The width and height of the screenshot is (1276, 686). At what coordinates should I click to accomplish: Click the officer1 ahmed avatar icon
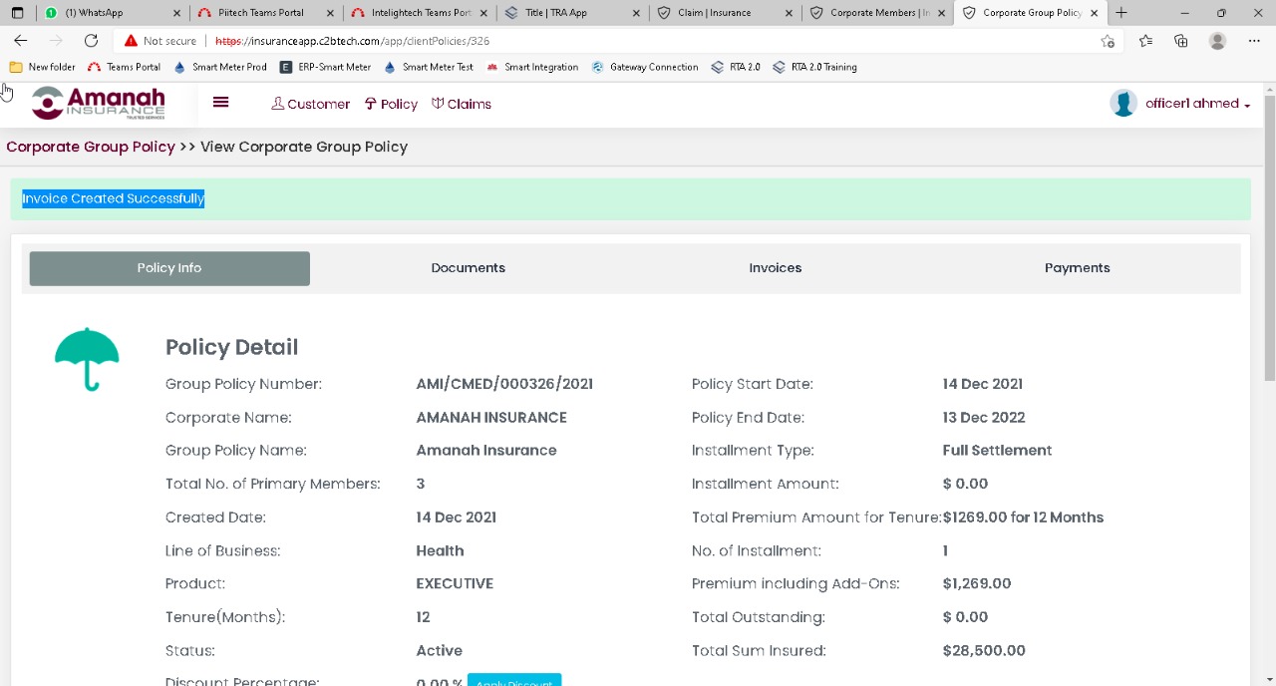[1123, 104]
